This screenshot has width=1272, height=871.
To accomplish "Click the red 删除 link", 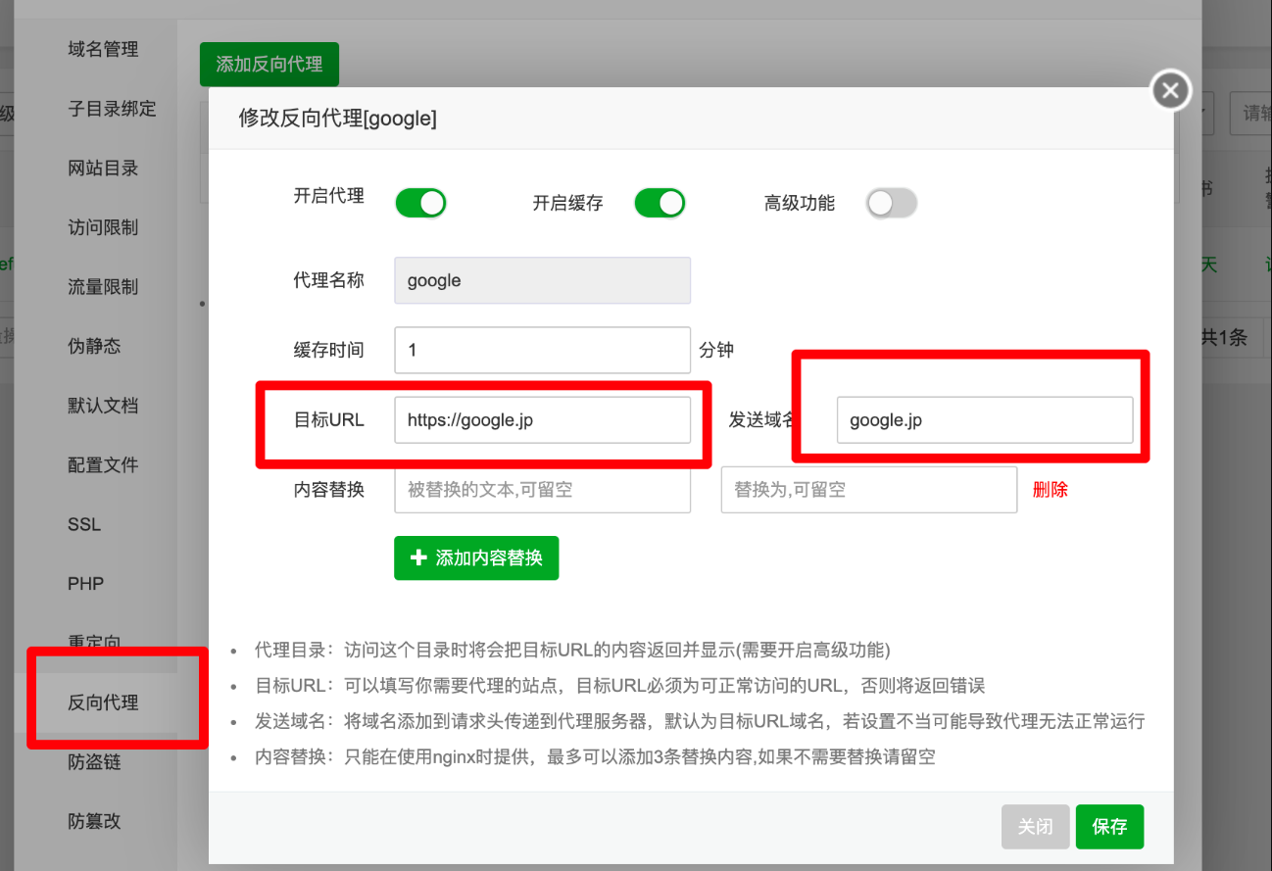I will tap(1050, 490).
